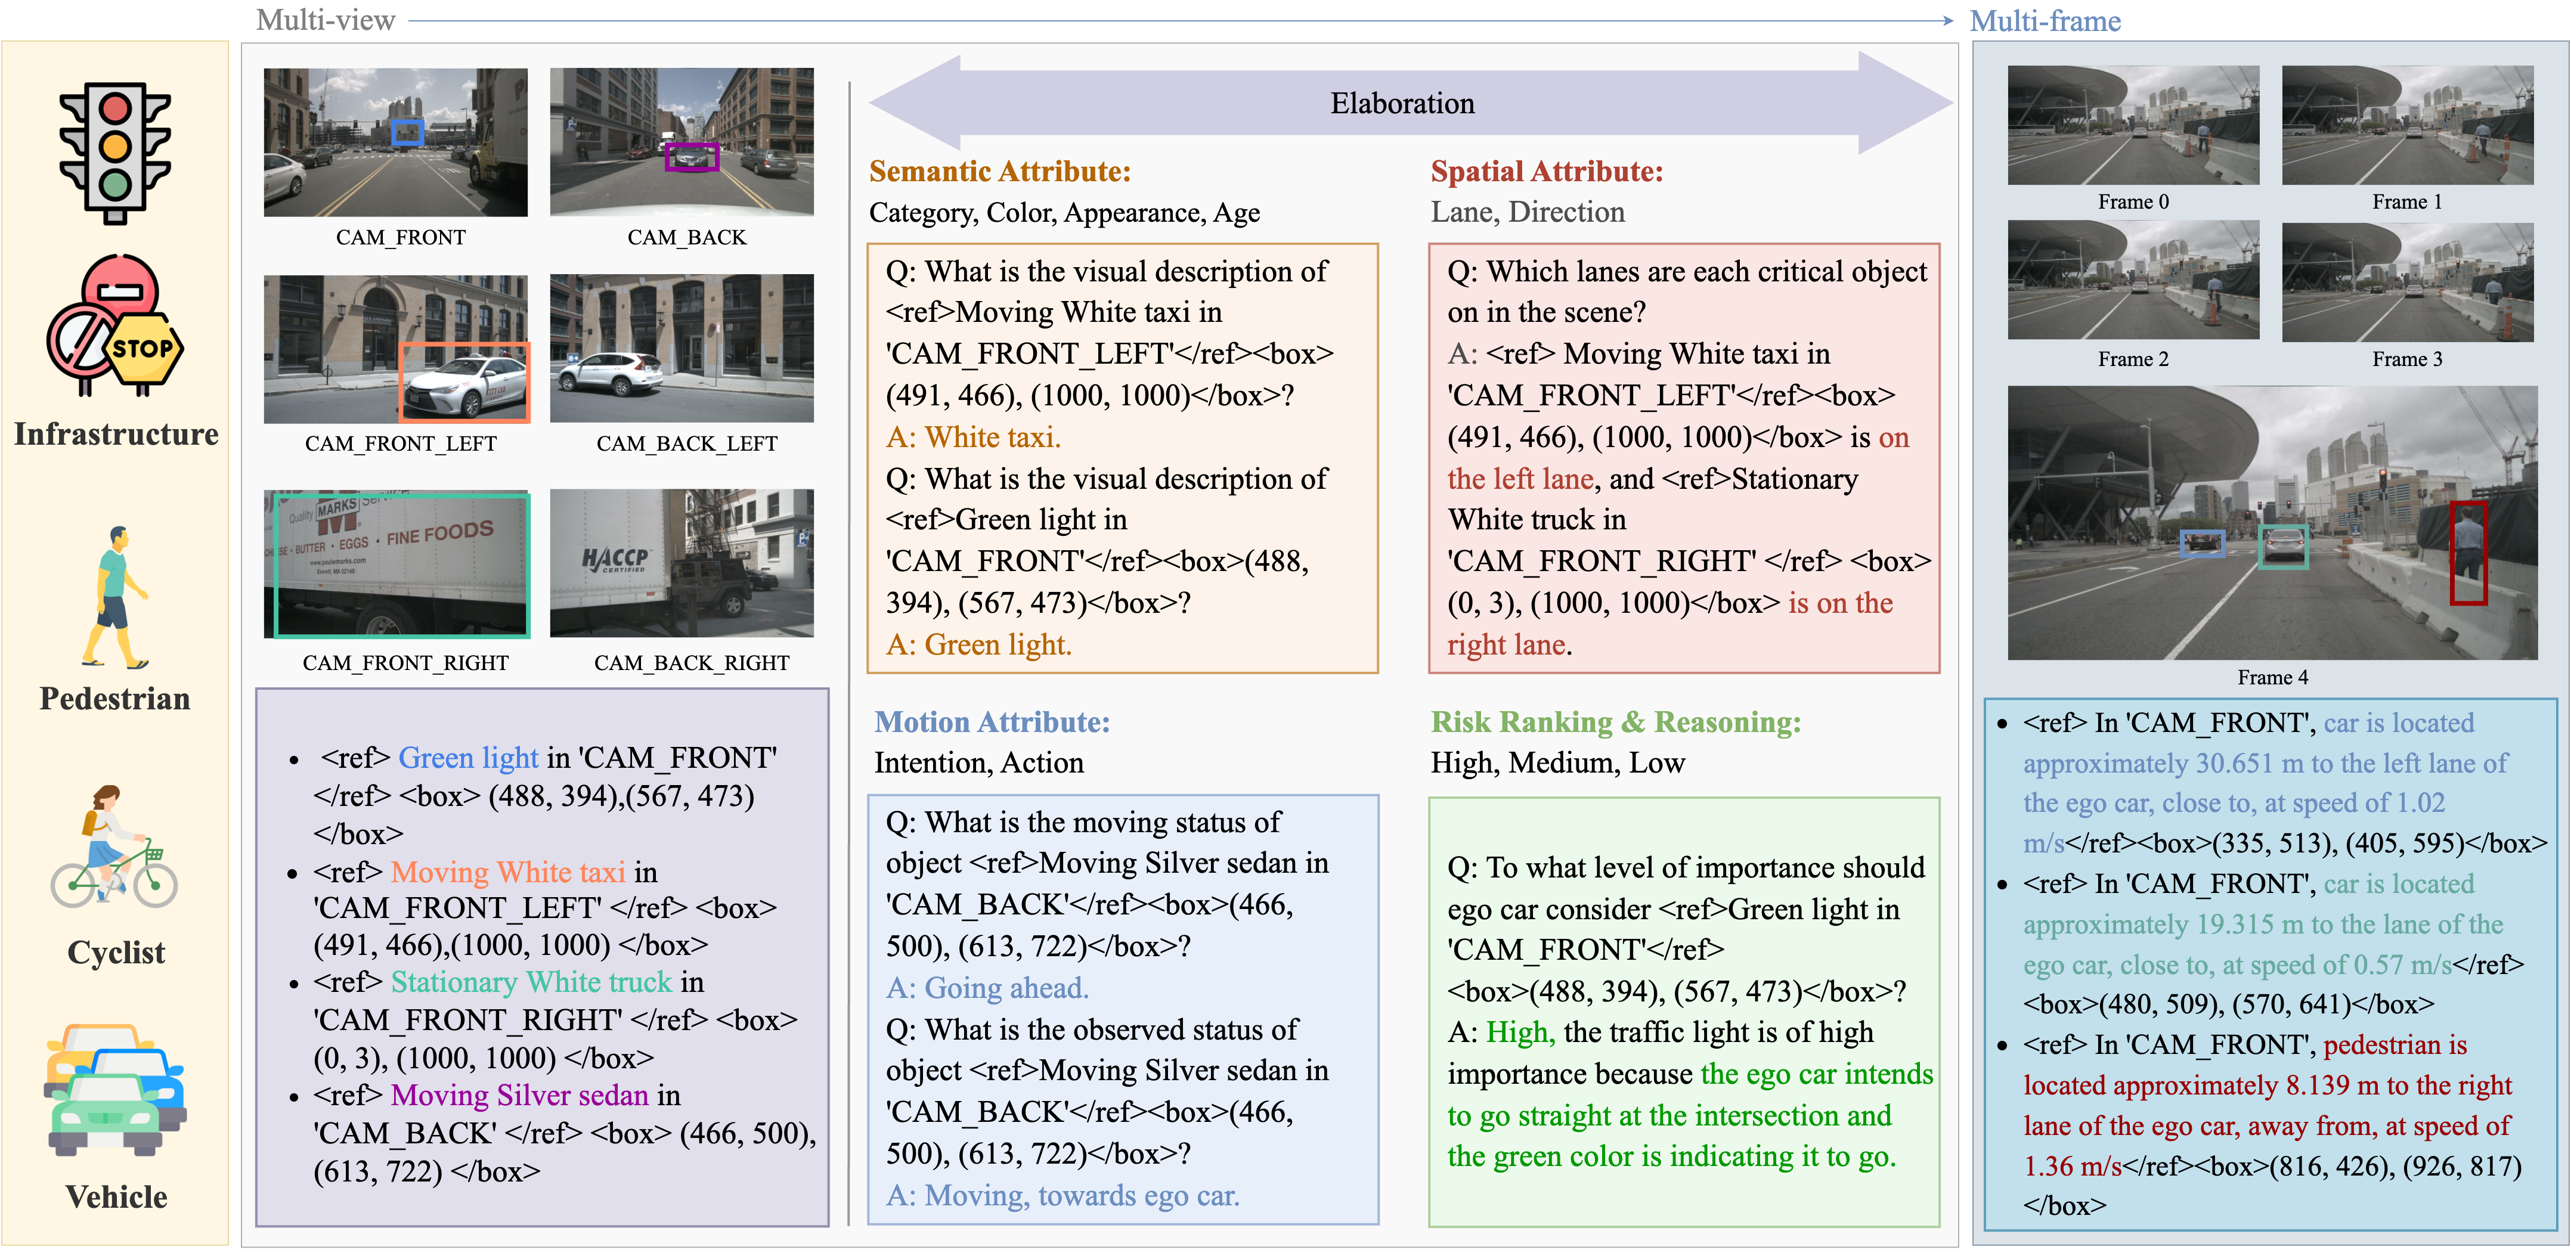Open the CAM_BACK camera image
The height and width of the screenshot is (1259, 2571).
682,142
